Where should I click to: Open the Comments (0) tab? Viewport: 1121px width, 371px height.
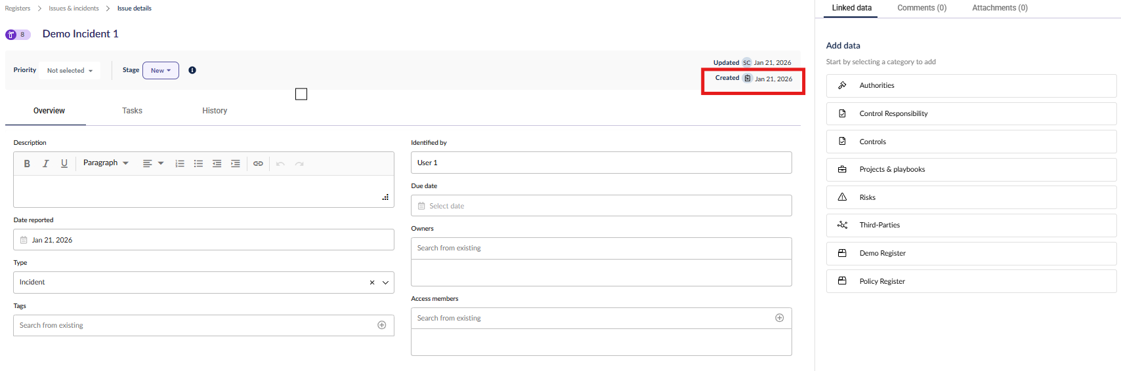point(921,8)
